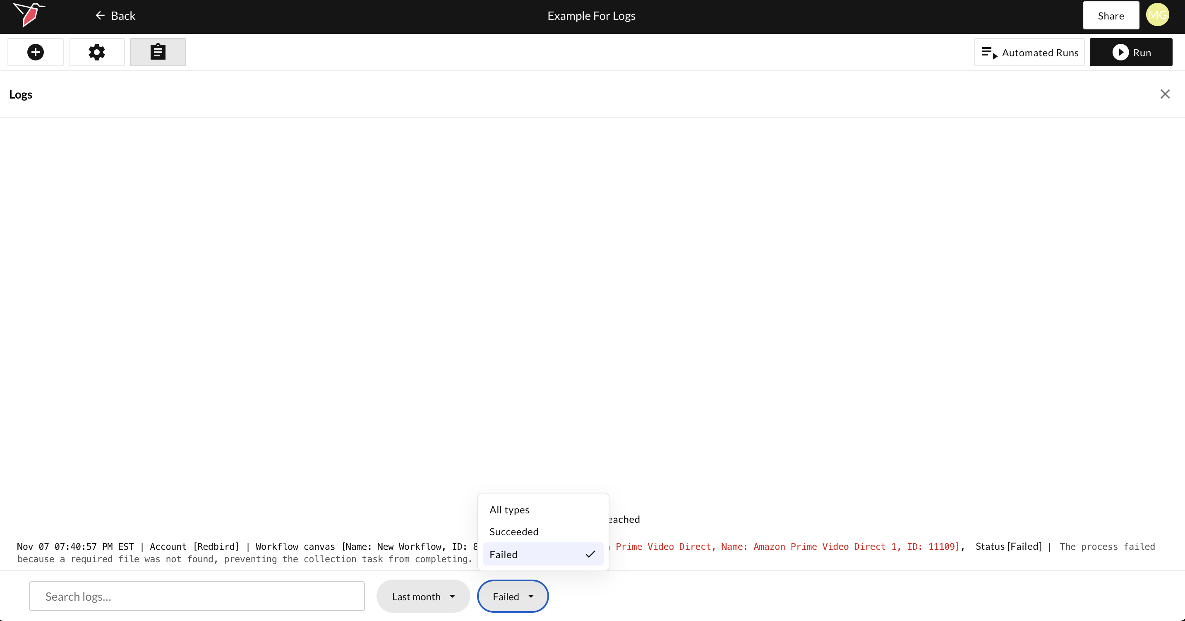
Task: Click the back arrow icon
Action: 100,16
